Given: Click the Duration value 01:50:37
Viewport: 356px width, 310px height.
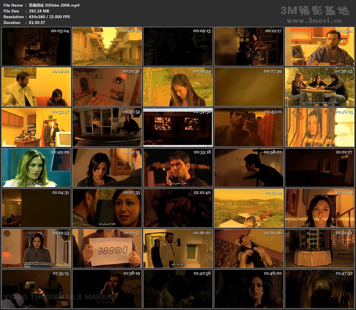Looking at the screenshot, I should pyautogui.click(x=37, y=23).
